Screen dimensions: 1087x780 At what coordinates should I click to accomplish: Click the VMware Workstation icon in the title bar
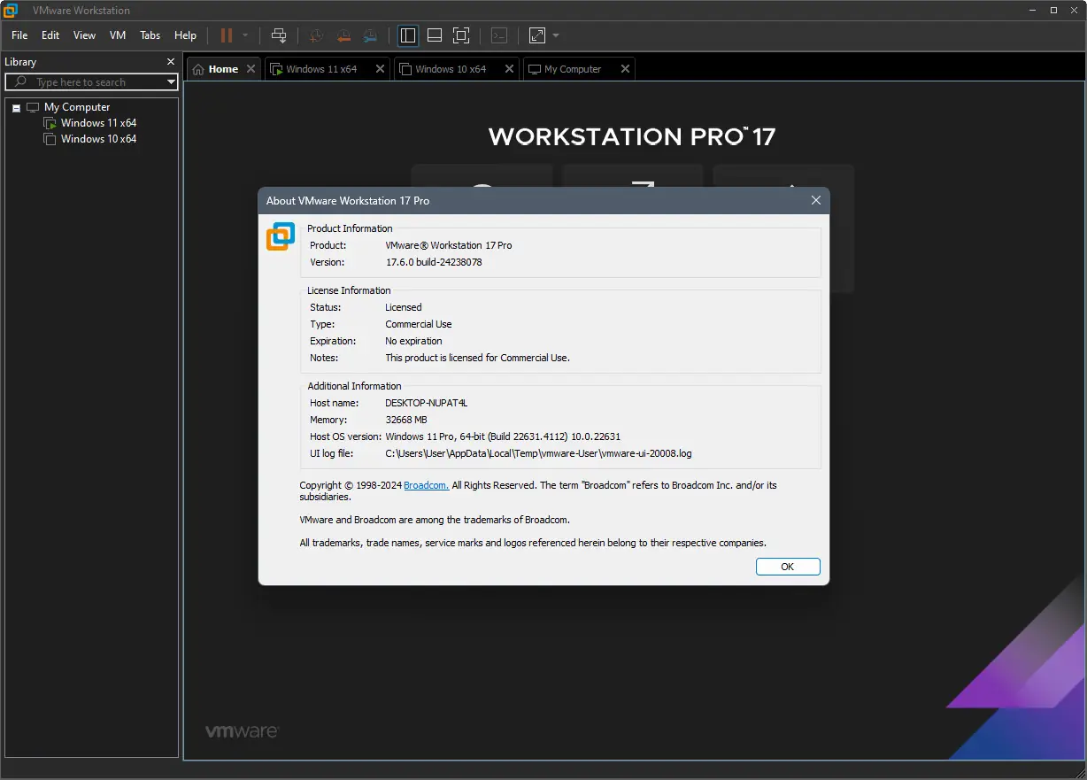pyautogui.click(x=12, y=11)
